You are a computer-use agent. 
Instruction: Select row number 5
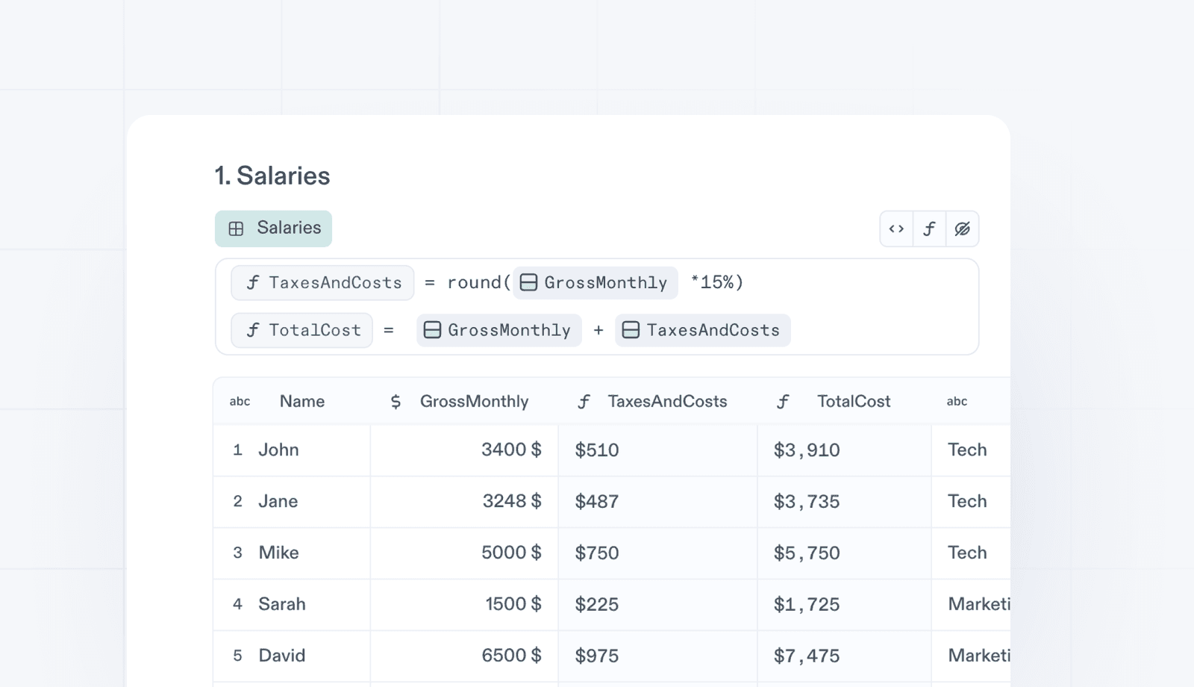point(237,656)
